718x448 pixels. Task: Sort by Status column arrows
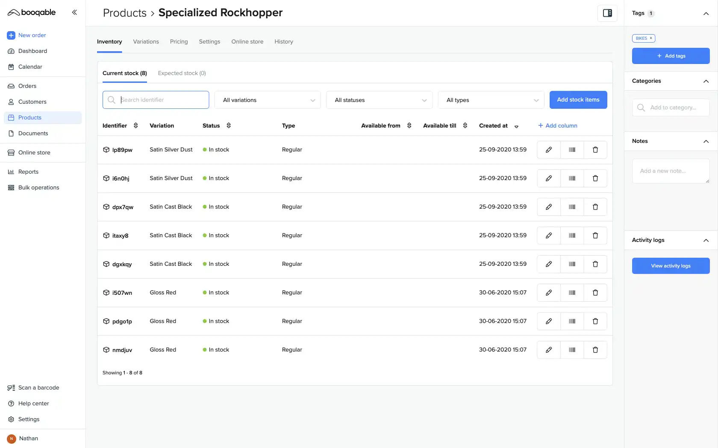pos(229,125)
